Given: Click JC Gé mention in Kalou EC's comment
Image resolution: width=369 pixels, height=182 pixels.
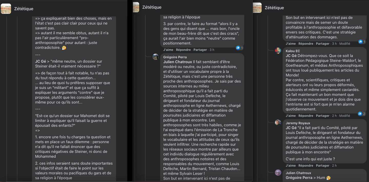Looking at the screenshot, I should (x=291, y=56).
